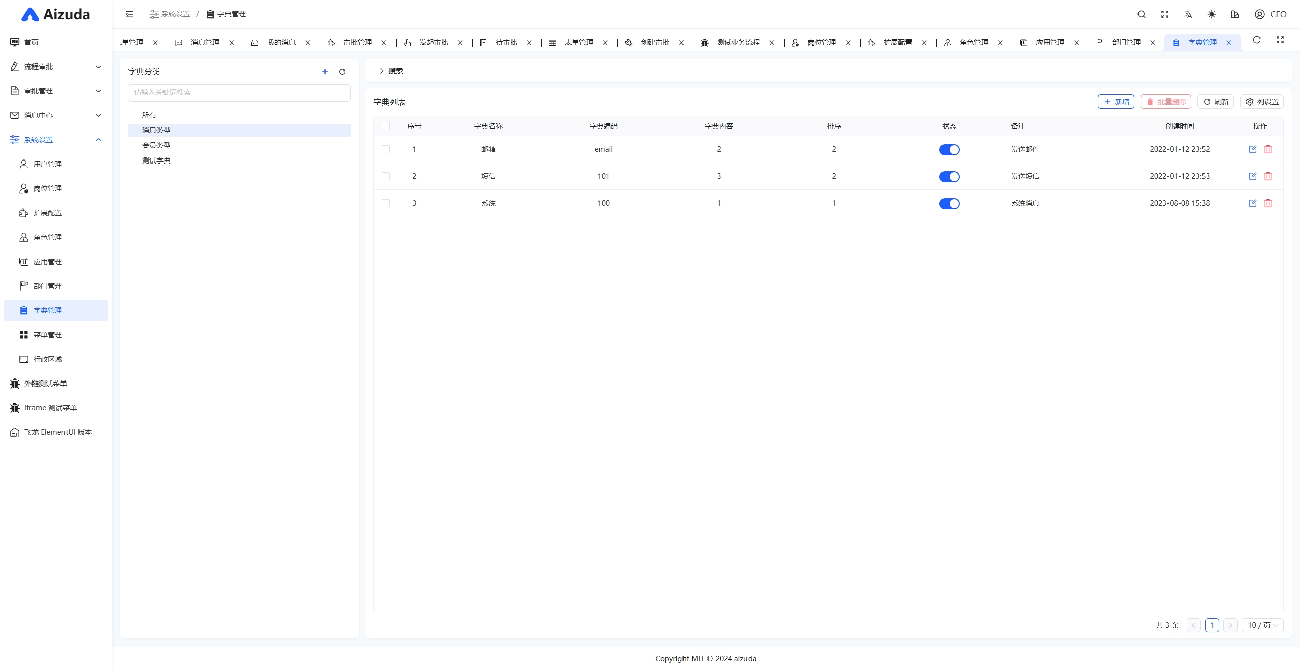
Task: Refresh the dictionary category list
Action: pos(342,72)
